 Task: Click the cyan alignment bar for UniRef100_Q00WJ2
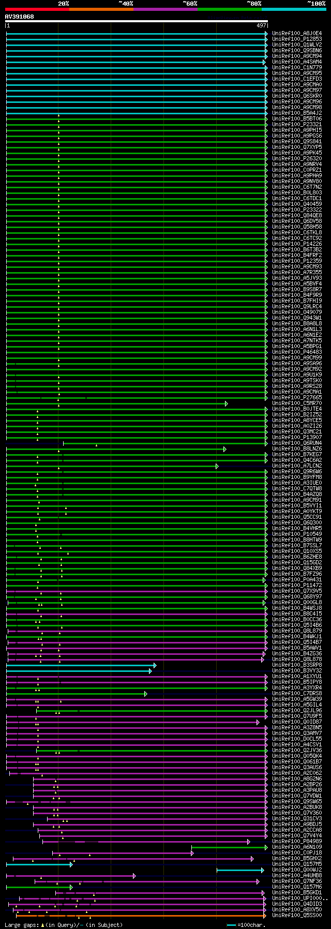(241, 870)
